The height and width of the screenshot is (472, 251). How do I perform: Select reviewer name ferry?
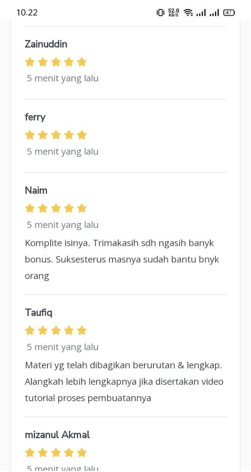point(35,117)
